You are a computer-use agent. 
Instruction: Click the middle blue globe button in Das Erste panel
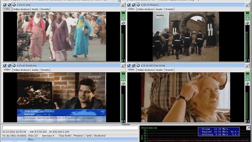[133, 65]
